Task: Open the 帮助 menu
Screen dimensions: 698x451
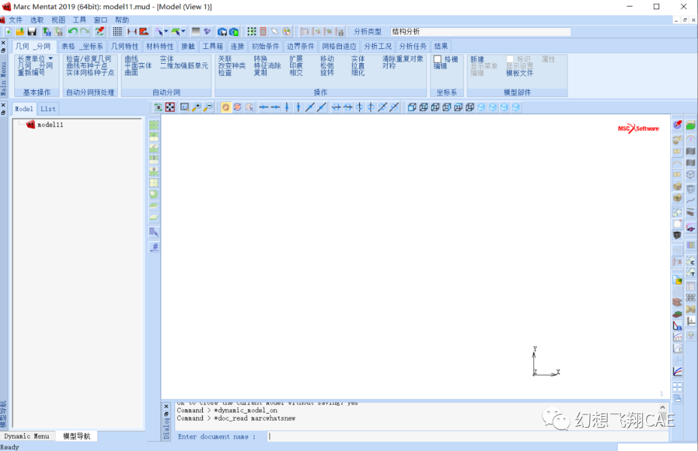Action: tap(122, 20)
